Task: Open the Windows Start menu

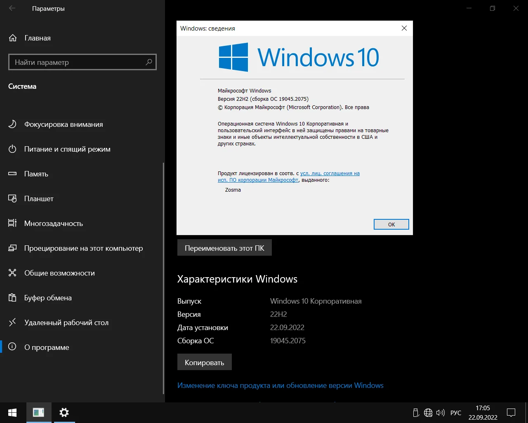Action: 12,412
